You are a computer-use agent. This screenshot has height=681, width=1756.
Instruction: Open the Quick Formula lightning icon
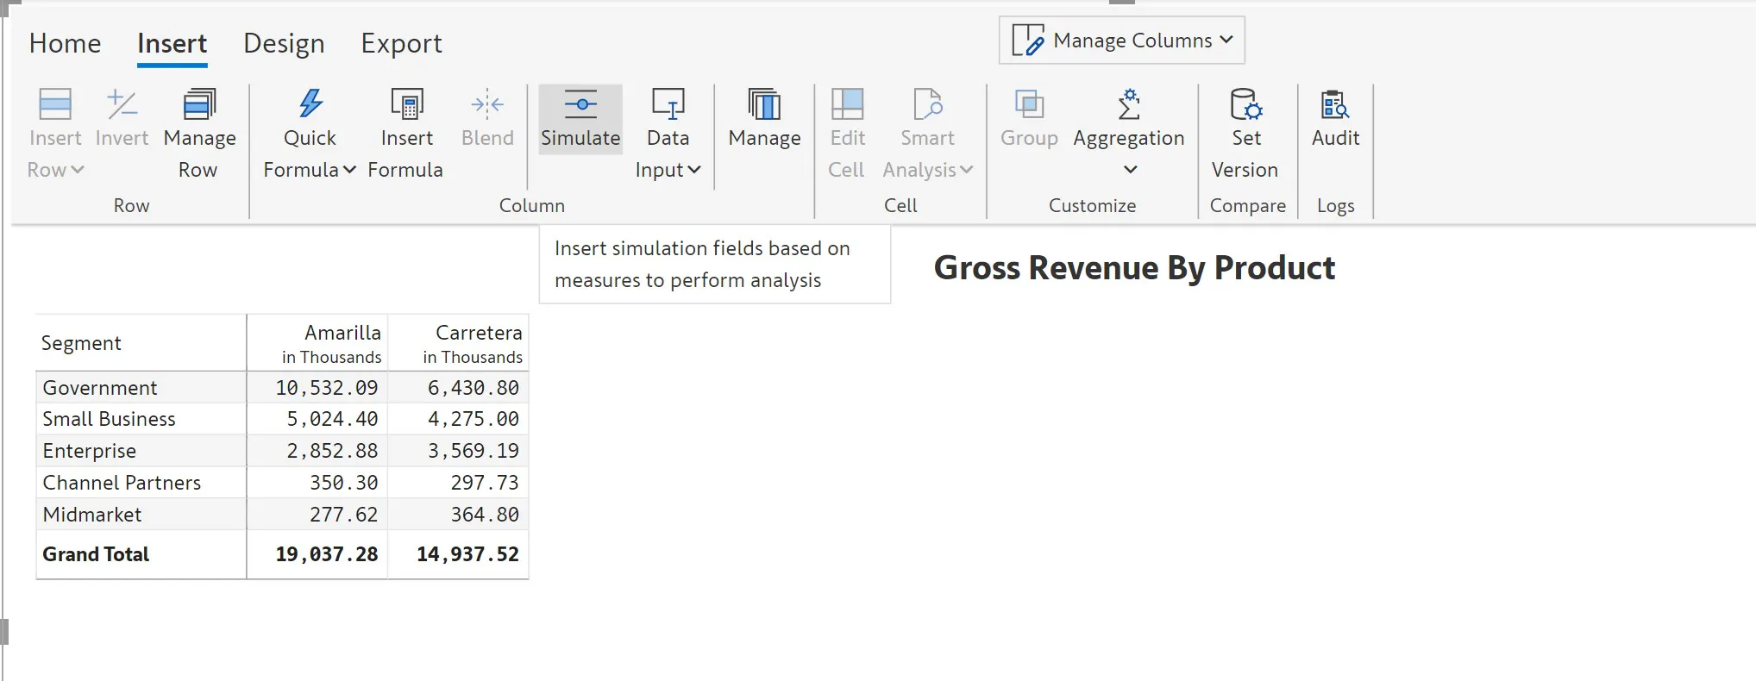310,103
